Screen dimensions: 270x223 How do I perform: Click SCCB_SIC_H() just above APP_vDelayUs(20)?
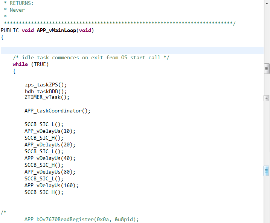coord(44,138)
